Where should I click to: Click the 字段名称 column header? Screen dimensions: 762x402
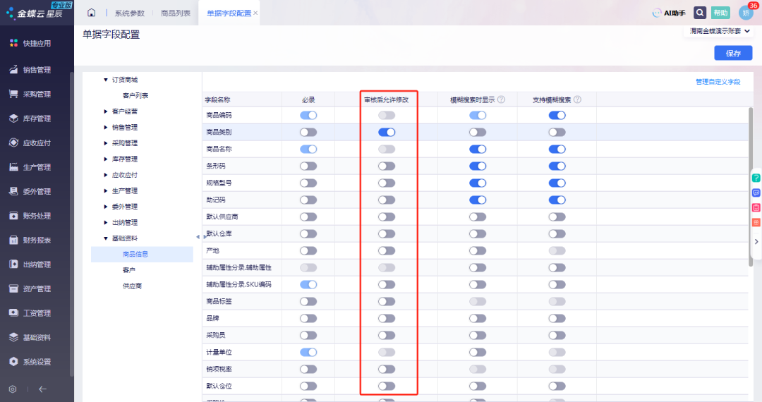[218, 99]
